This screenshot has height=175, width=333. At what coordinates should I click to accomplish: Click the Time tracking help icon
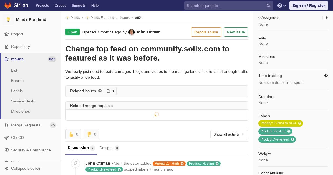click(326, 76)
